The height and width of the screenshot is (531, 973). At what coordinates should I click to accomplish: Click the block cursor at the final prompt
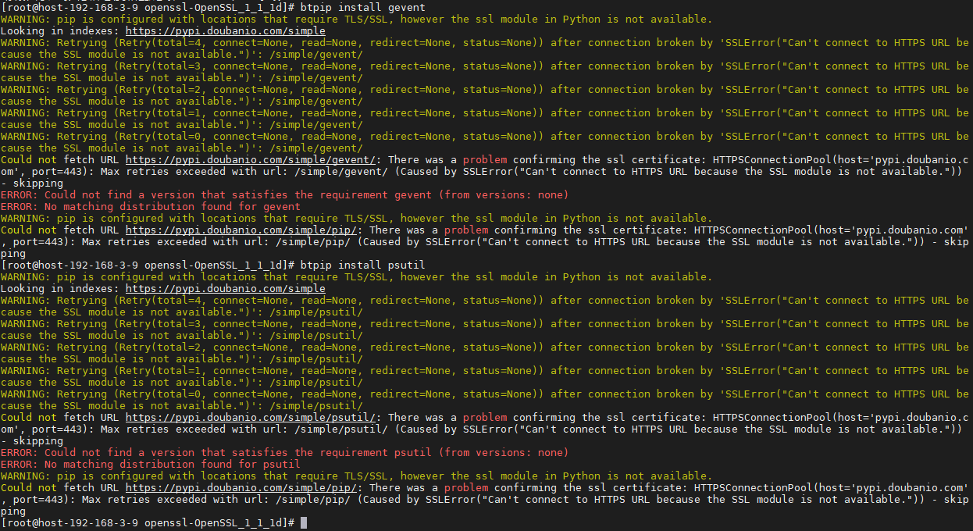(304, 522)
